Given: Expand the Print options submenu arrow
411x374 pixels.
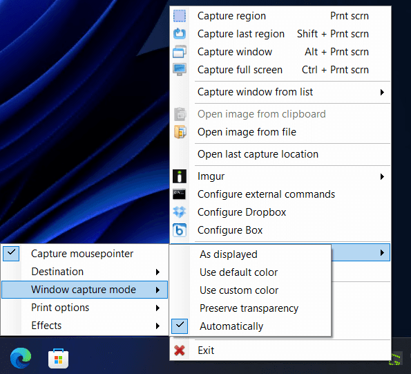Looking at the screenshot, I should pyautogui.click(x=157, y=308).
